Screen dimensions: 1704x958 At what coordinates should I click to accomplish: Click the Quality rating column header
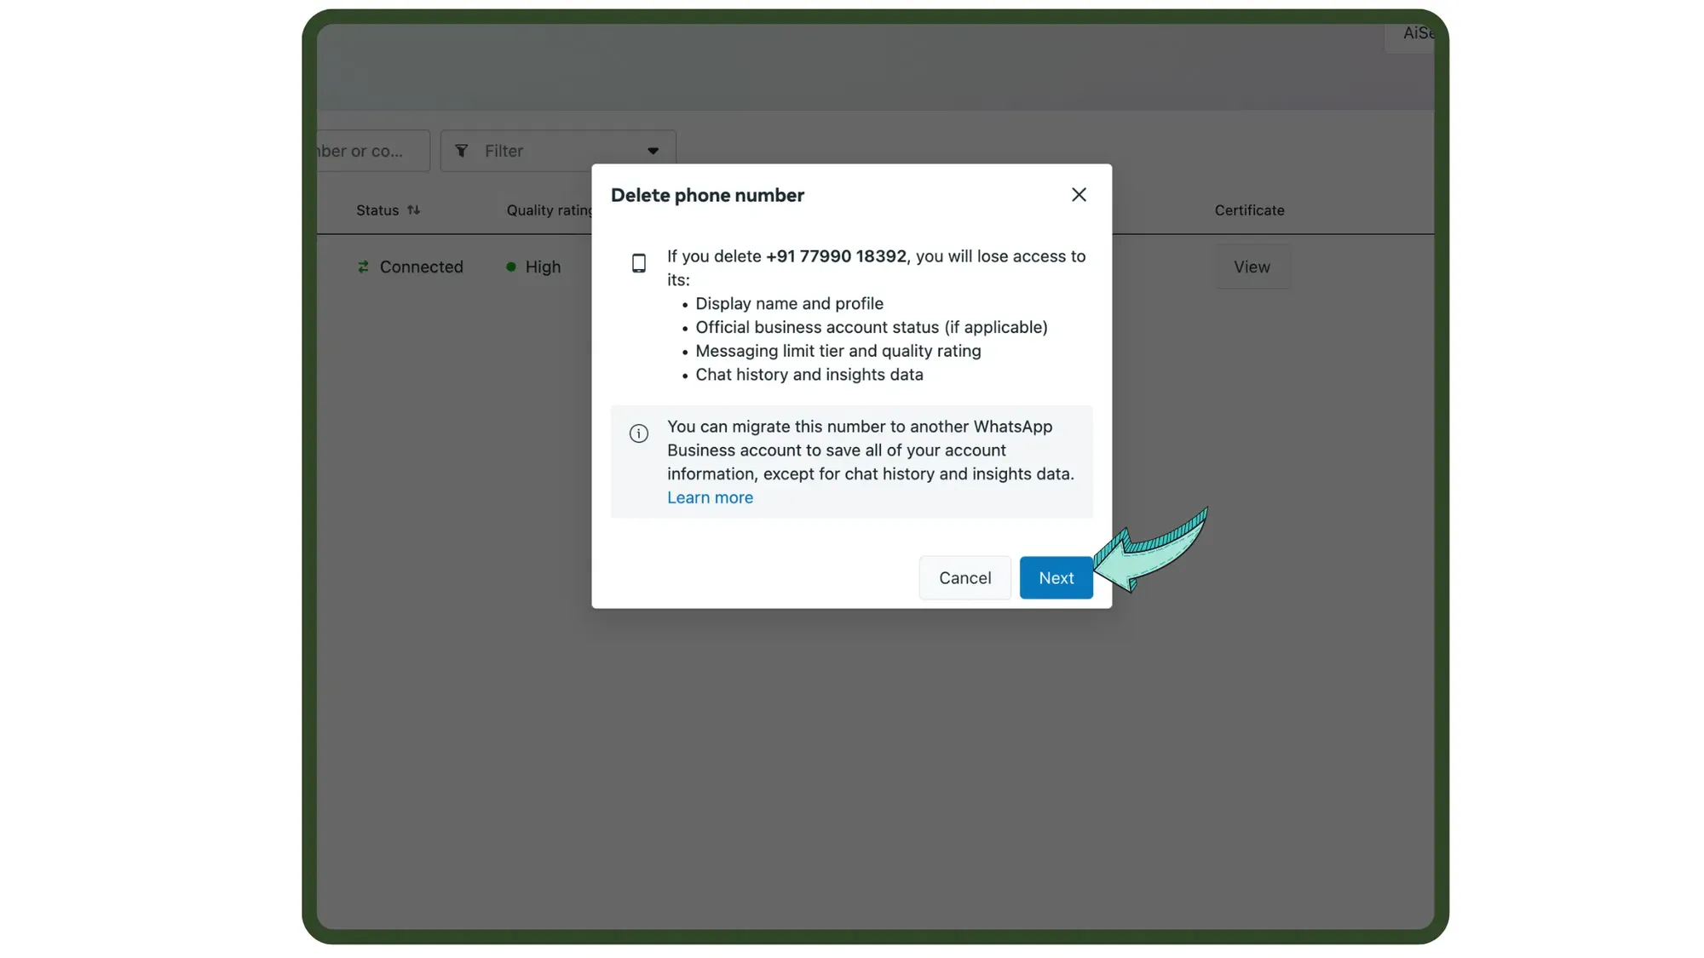[548, 209]
